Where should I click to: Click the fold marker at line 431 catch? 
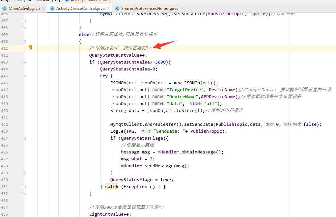(x=24, y=187)
